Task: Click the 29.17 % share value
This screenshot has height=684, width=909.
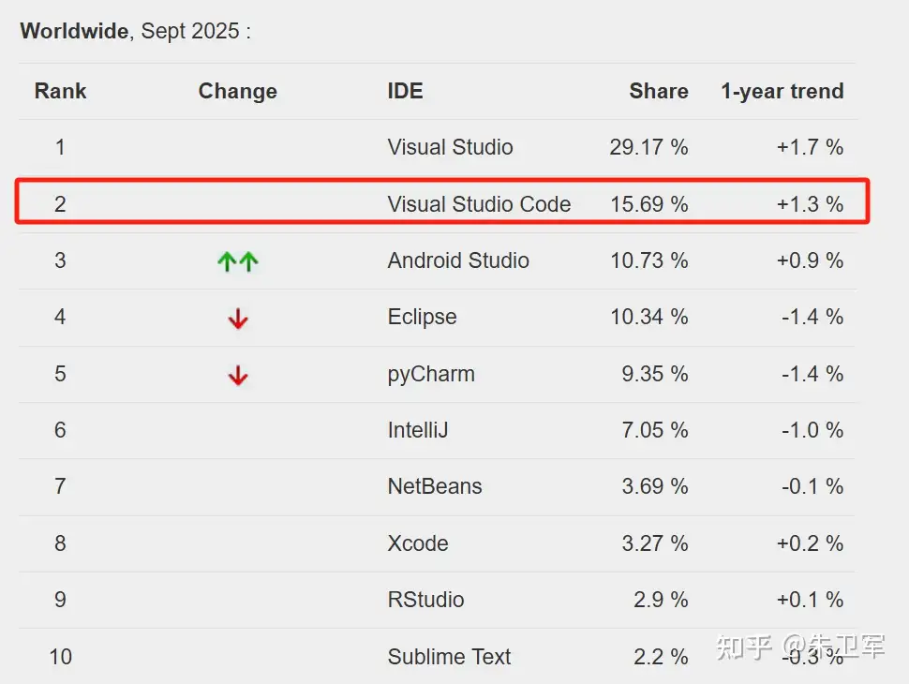Action: [648, 147]
